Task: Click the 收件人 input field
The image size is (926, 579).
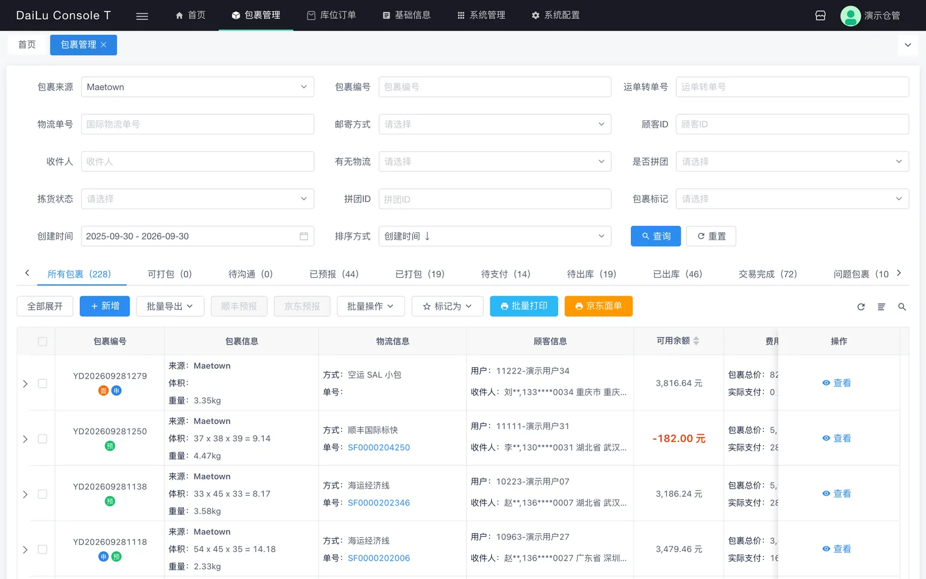Action: 197,162
